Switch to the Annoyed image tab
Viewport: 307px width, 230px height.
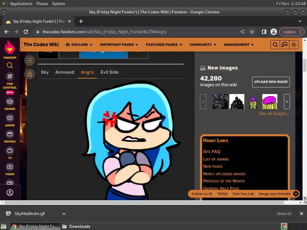(65, 72)
